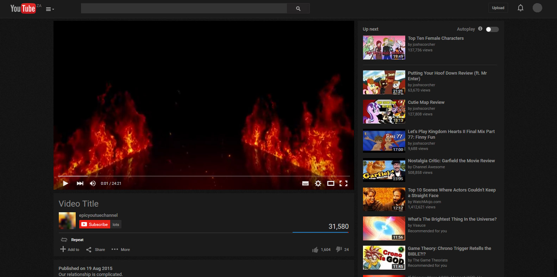Screen dimensions: 557x277
Task: Click the Upload button
Action: pos(498,8)
